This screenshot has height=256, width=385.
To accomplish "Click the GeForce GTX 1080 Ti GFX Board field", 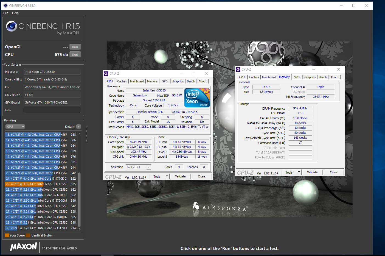I will pos(52,102).
